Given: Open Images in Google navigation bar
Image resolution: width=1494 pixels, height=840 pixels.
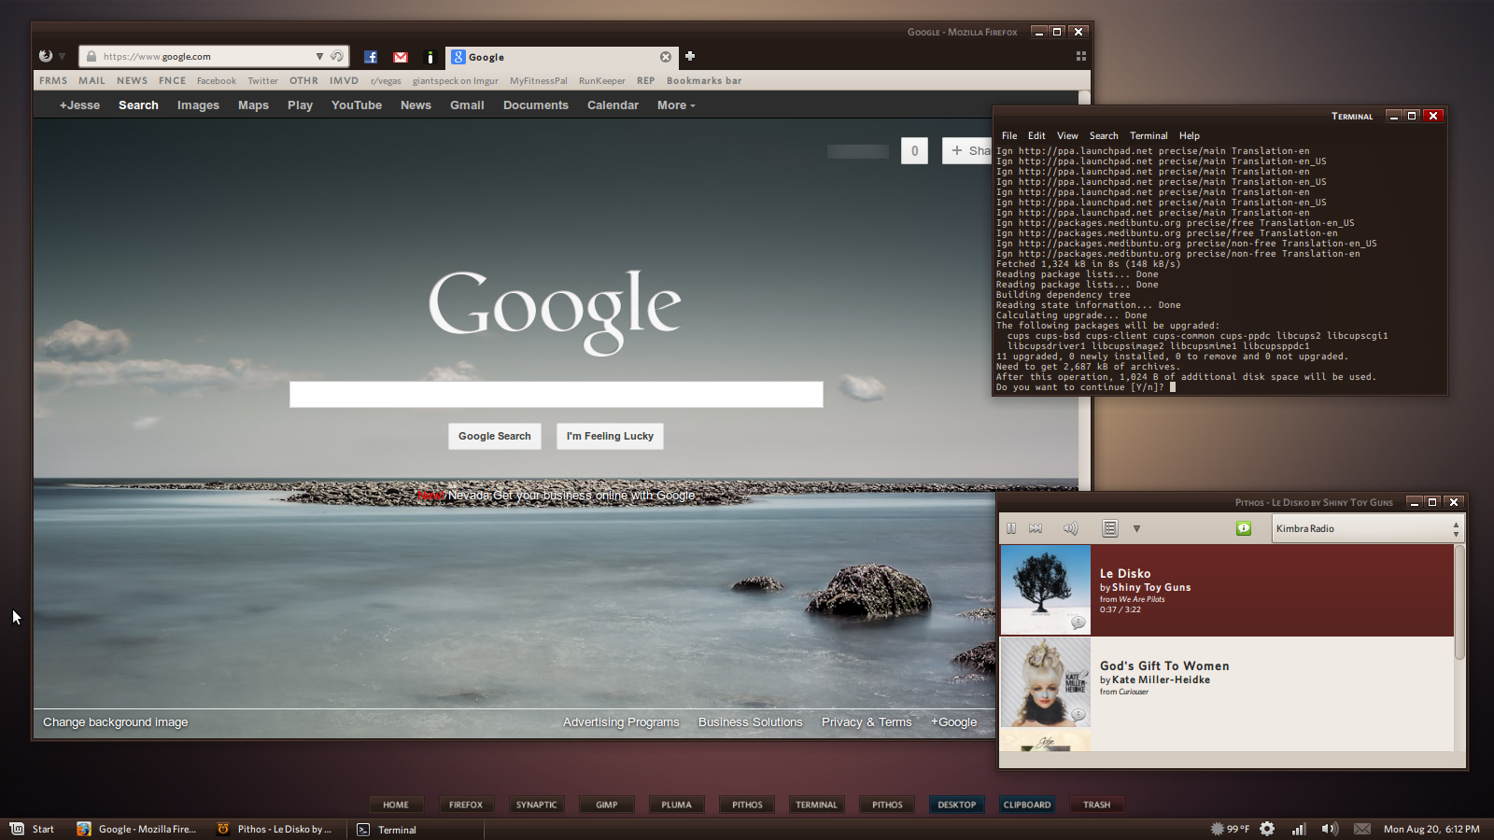Looking at the screenshot, I should click(x=198, y=105).
